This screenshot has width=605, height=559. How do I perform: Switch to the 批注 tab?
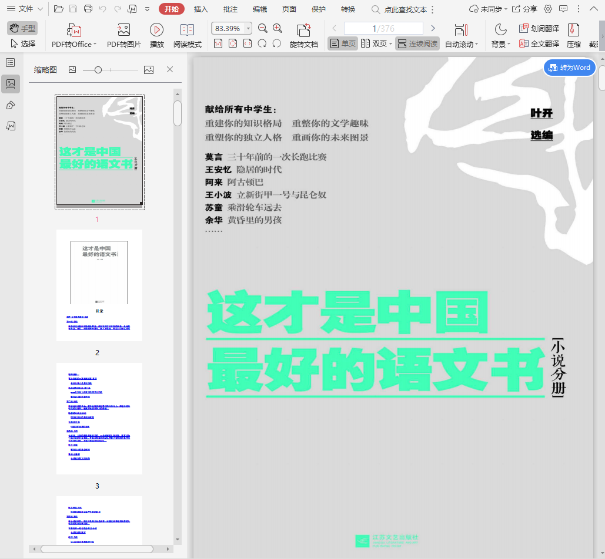[x=230, y=9]
